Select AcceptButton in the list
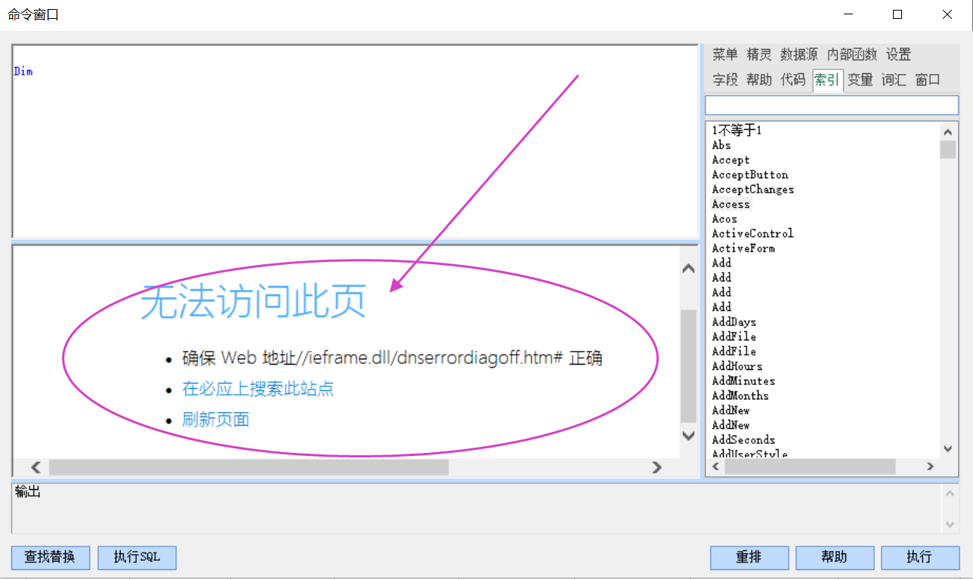 (749, 174)
